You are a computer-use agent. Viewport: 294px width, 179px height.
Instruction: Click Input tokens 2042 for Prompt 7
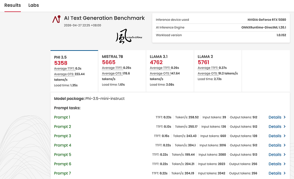click(x=211, y=173)
